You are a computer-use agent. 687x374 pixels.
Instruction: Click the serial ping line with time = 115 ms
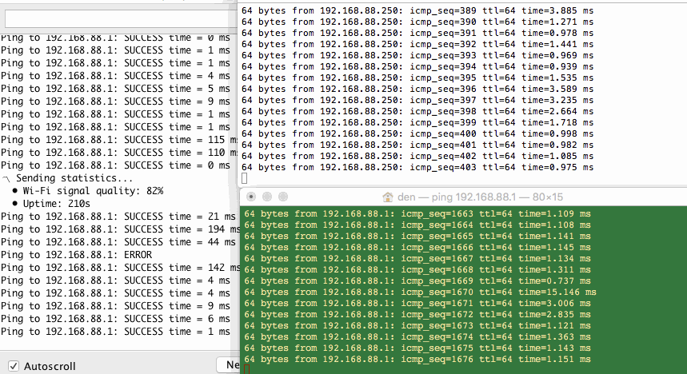click(119, 140)
